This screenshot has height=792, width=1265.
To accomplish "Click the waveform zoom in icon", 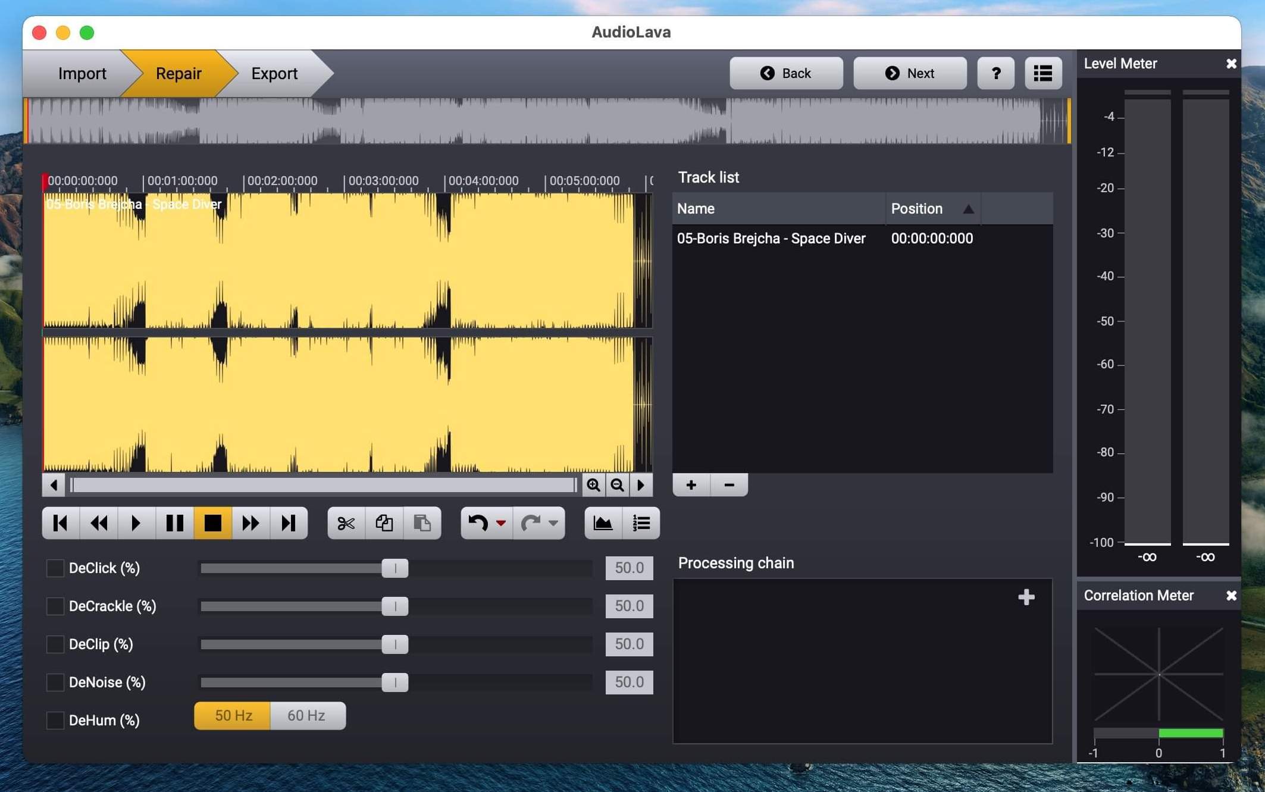I will (593, 484).
